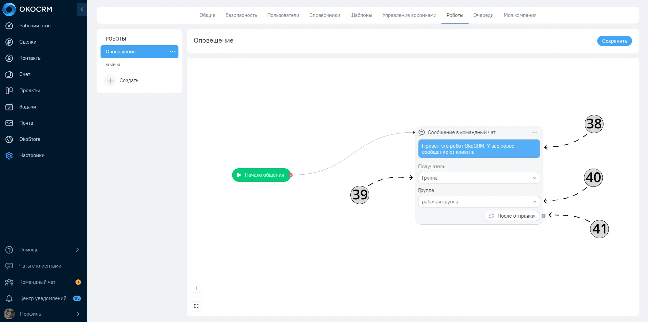Collapse the left sidebar arrow

(82, 9)
